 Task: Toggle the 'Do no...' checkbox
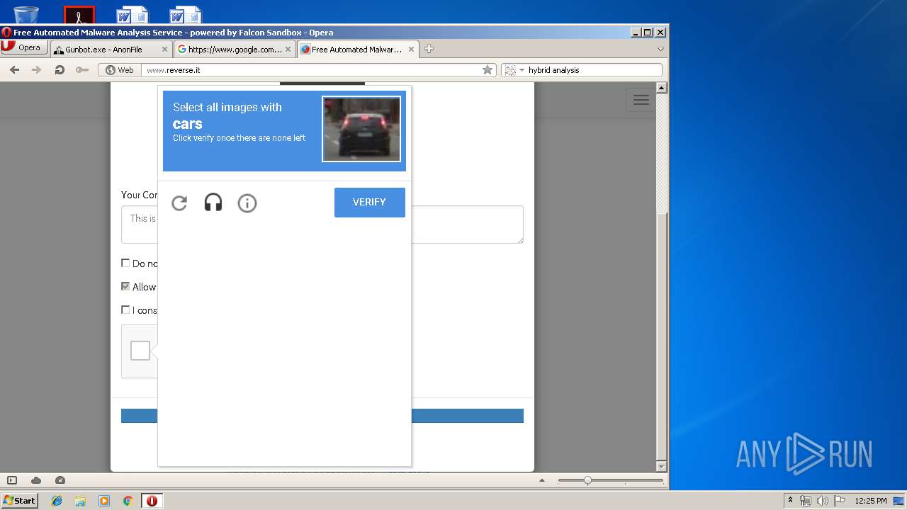pyautogui.click(x=125, y=263)
